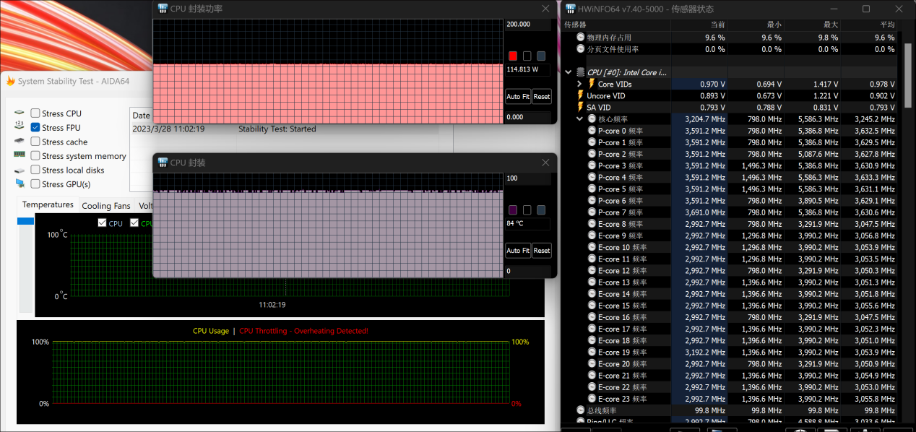Enable Stress system memory option
This screenshot has height=432, width=916.
(35, 156)
